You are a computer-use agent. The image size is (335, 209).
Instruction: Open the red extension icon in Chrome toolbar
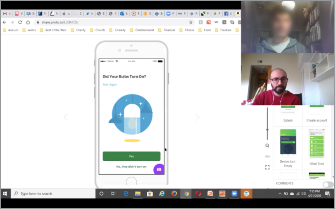208,22
